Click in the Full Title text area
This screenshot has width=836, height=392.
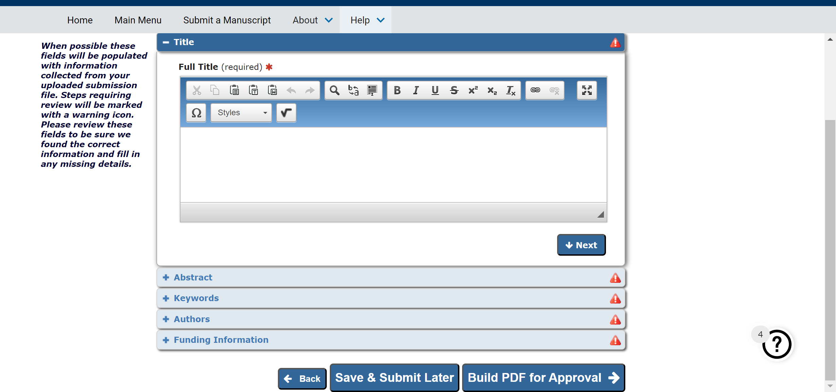393,165
